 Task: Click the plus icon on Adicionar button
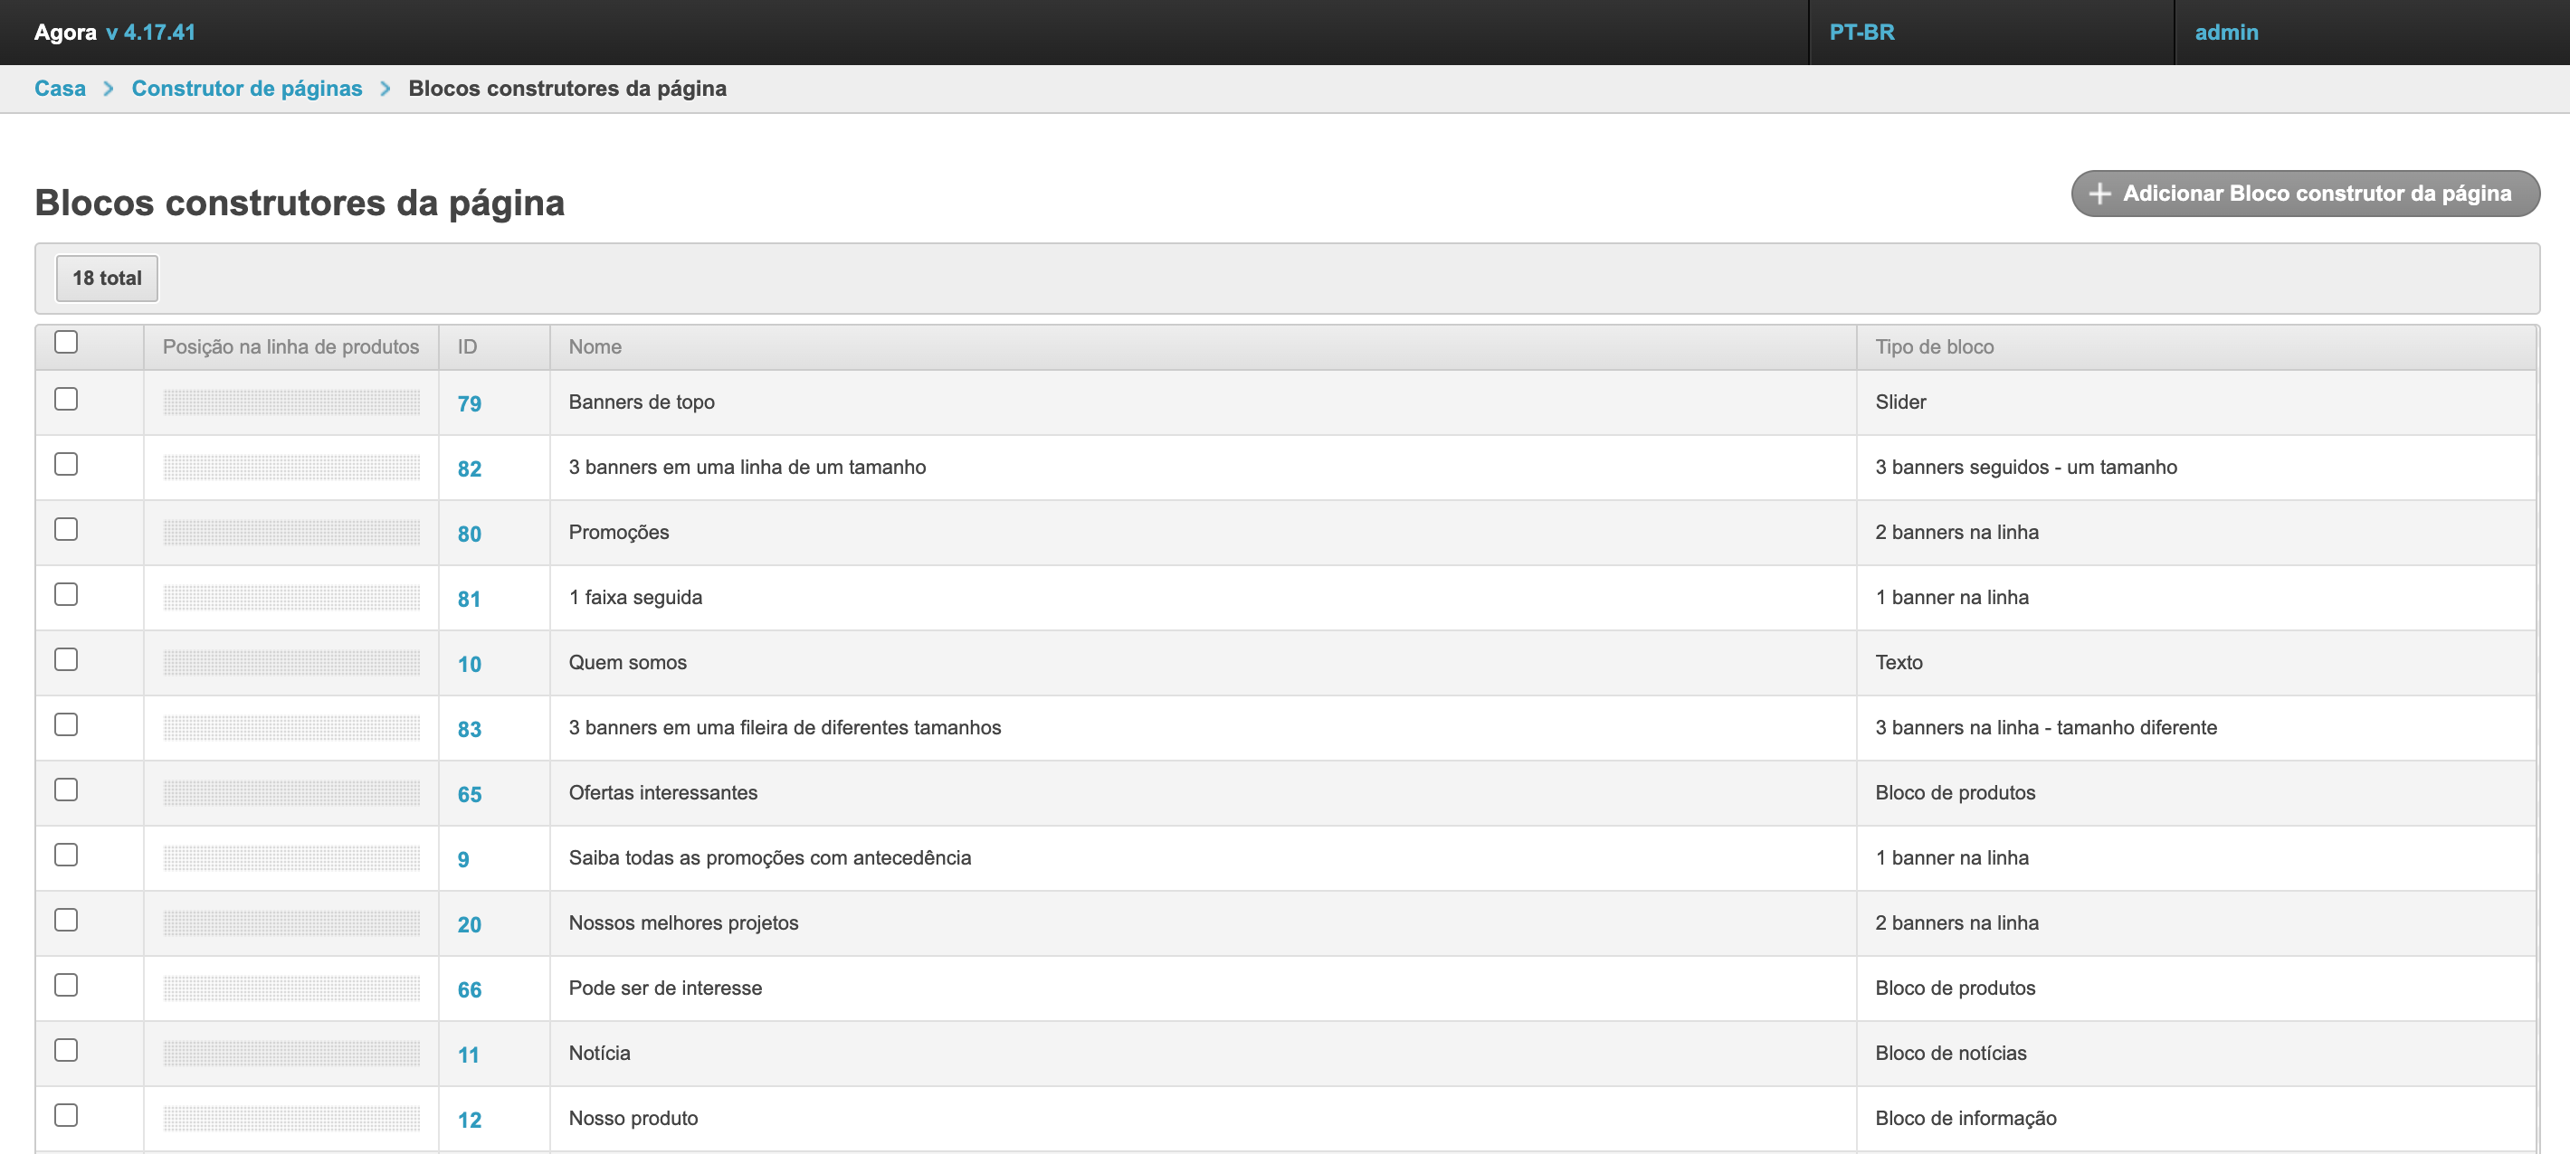tap(2099, 194)
